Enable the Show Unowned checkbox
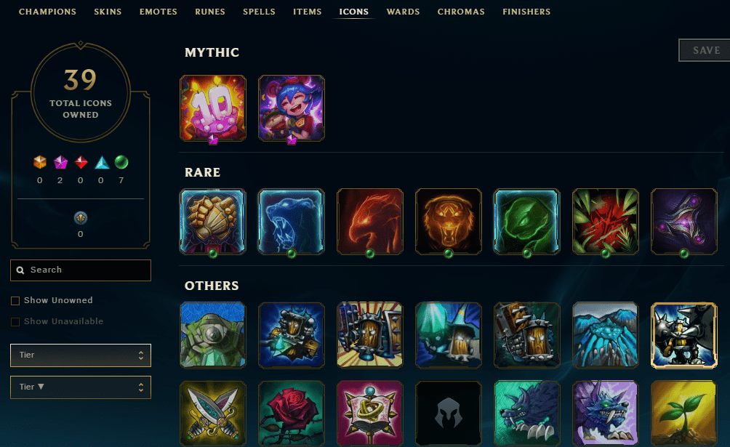Screen dimensions: 730x447 pos(15,301)
